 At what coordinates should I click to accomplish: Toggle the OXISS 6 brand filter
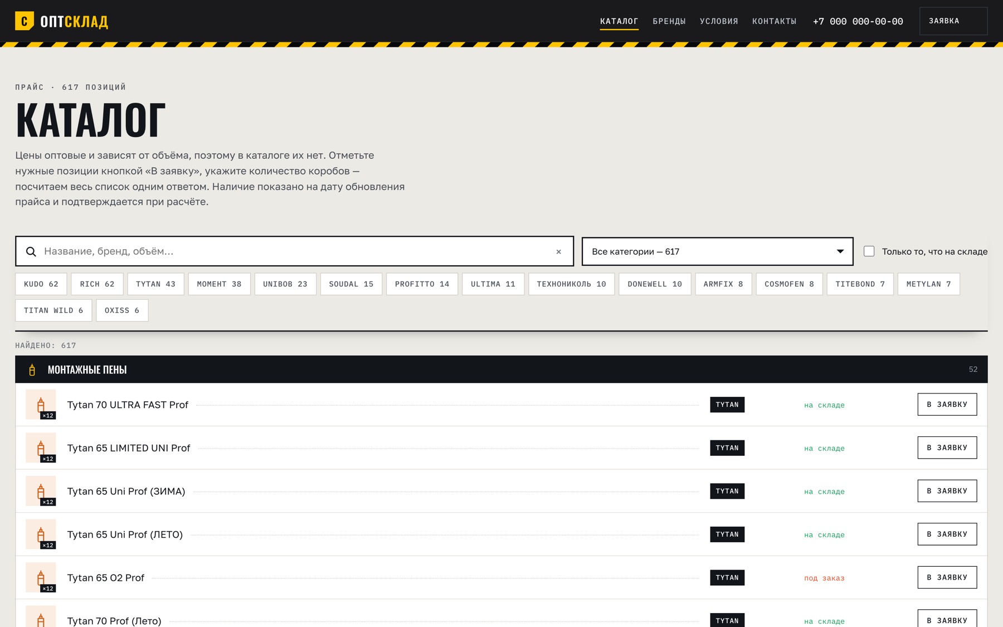[122, 310]
